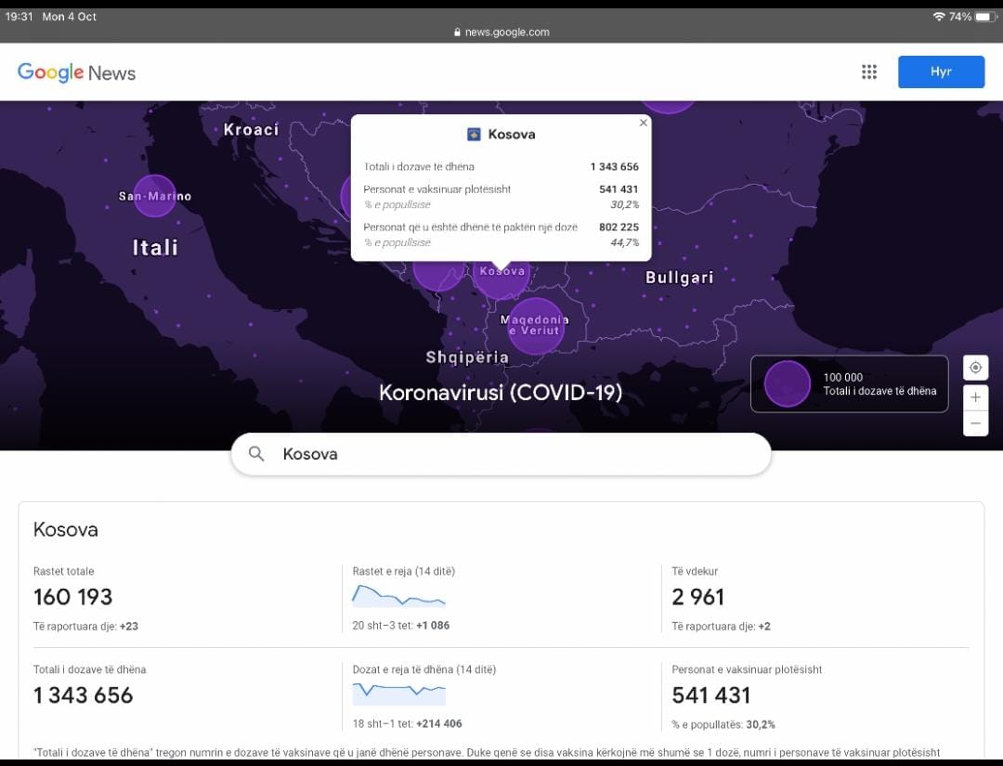Select the Maqedonia e Veriut map bubble
The height and width of the screenshot is (766, 1003).
[535, 326]
